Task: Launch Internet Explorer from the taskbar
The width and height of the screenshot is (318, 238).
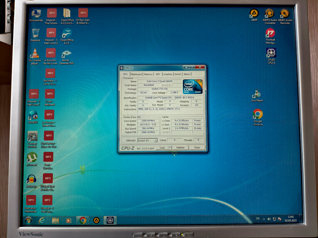Action: pos(42,220)
